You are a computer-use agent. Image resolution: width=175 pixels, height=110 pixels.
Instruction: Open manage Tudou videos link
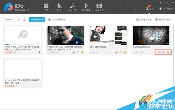[144, 20]
